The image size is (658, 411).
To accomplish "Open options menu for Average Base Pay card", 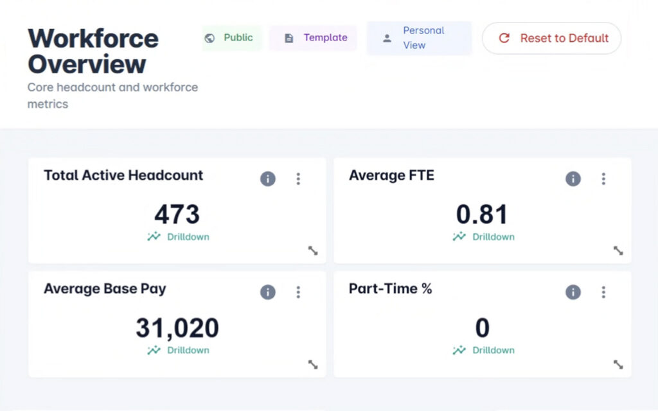I will point(298,292).
